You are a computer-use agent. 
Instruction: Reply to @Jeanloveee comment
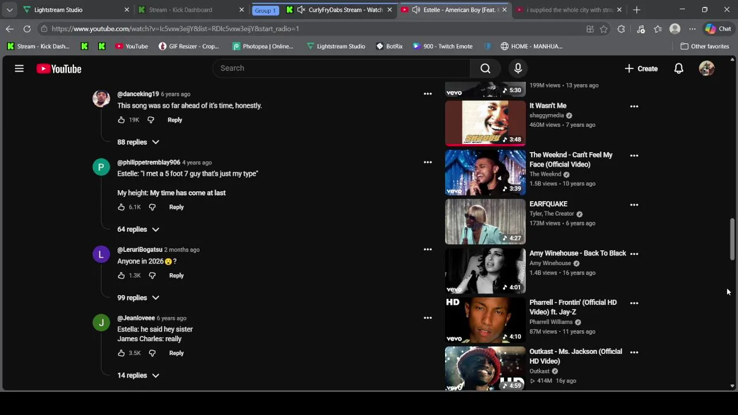(x=176, y=353)
